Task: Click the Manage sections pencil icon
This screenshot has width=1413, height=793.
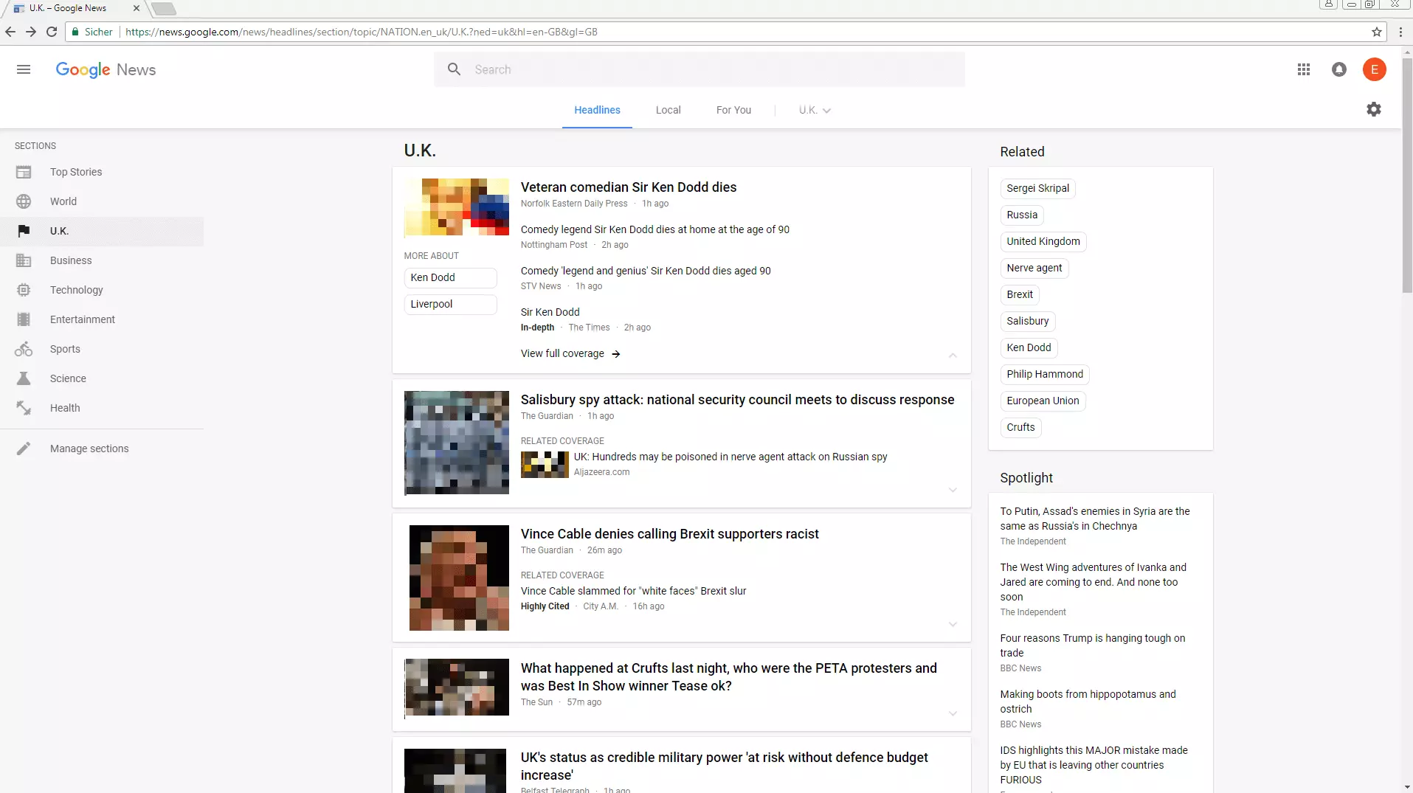Action: (x=24, y=449)
